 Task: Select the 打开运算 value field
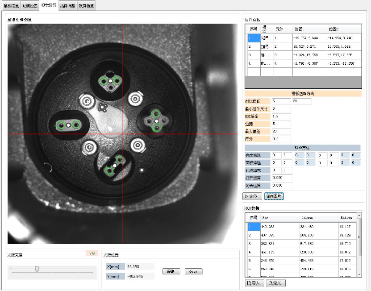click(281, 178)
